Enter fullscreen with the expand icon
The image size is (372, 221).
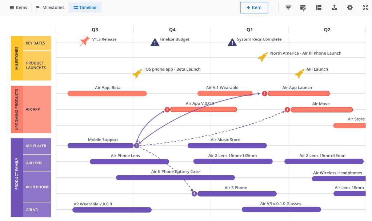[365, 8]
